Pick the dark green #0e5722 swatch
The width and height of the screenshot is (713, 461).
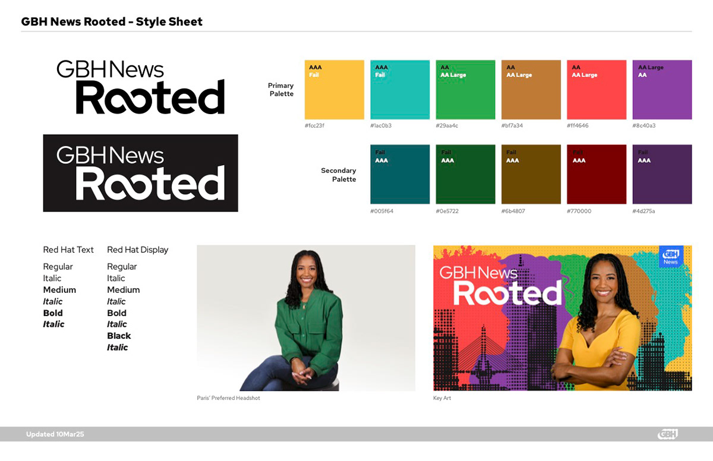pos(465,175)
